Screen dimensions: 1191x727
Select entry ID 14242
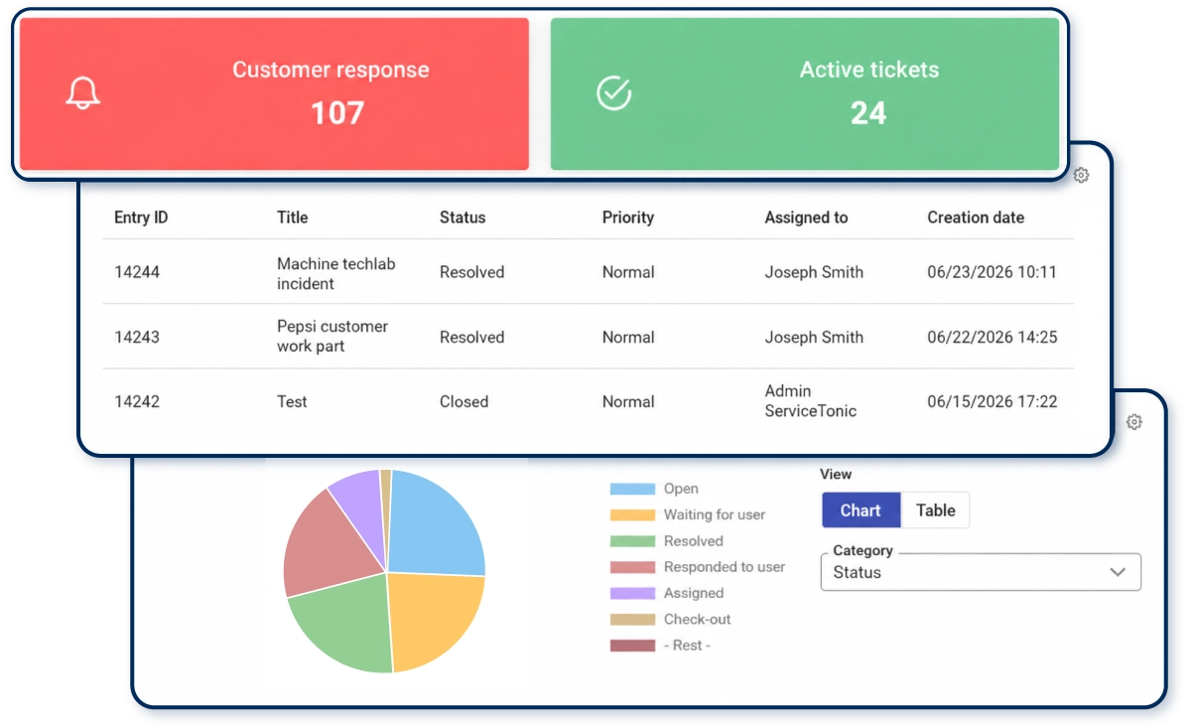pyautogui.click(x=137, y=402)
